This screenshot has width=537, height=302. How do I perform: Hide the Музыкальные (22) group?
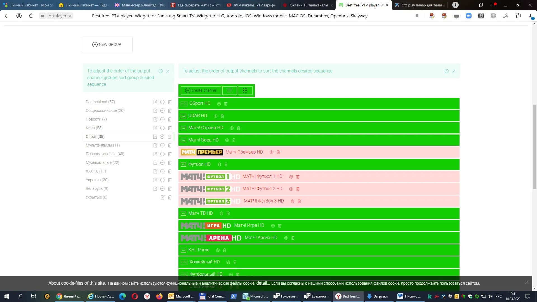click(162, 163)
